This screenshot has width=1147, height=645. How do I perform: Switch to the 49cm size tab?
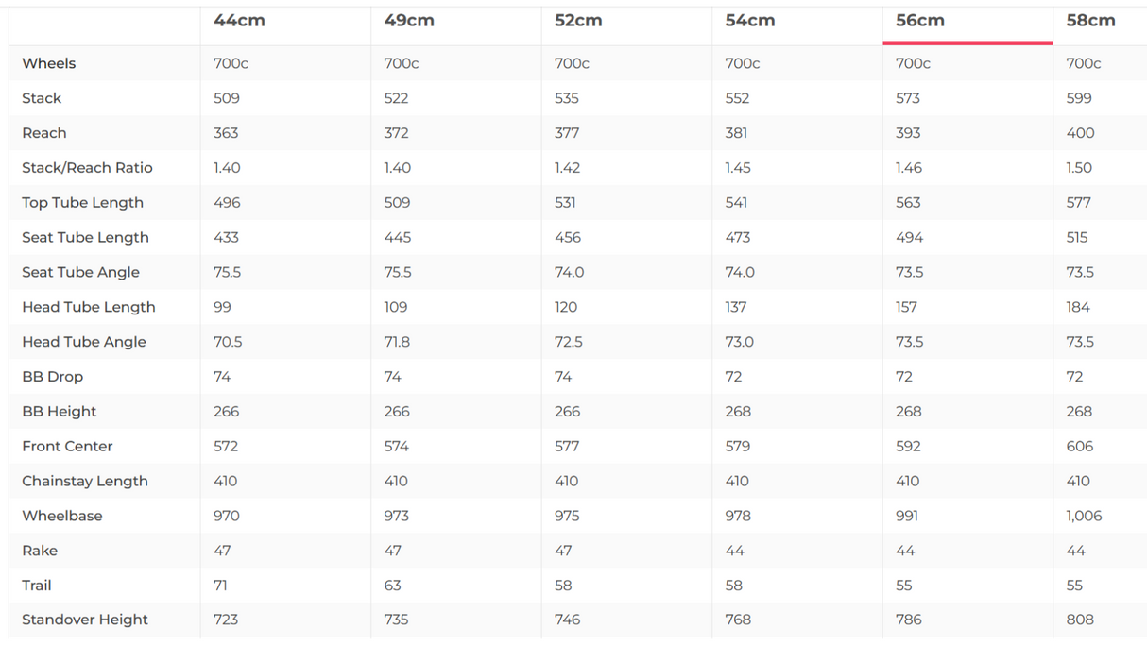click(409, 21)
